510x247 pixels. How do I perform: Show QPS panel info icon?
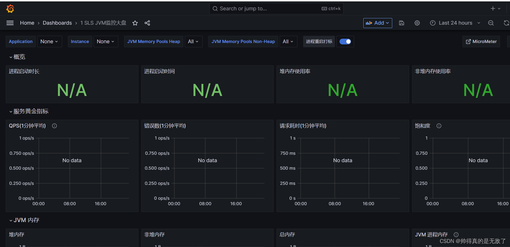tap(54, 126)
